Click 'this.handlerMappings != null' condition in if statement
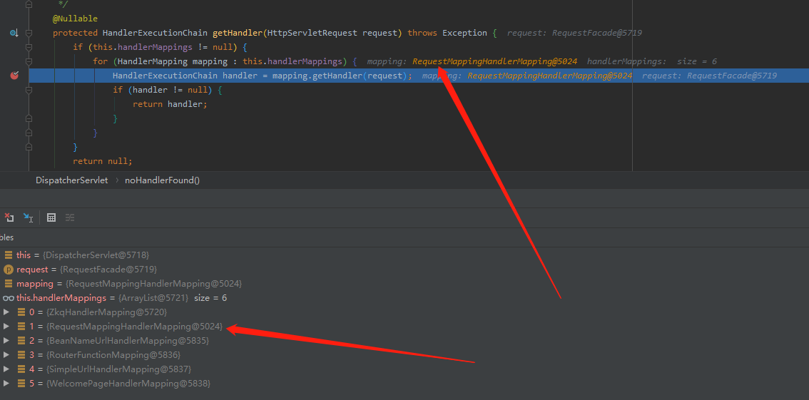The width and height of the screenshot is (809, 400). coord(162,48)
